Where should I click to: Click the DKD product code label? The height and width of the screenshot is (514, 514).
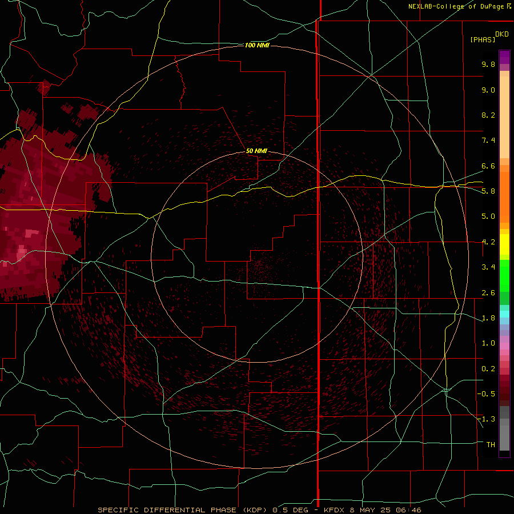[x=502, y=34]
